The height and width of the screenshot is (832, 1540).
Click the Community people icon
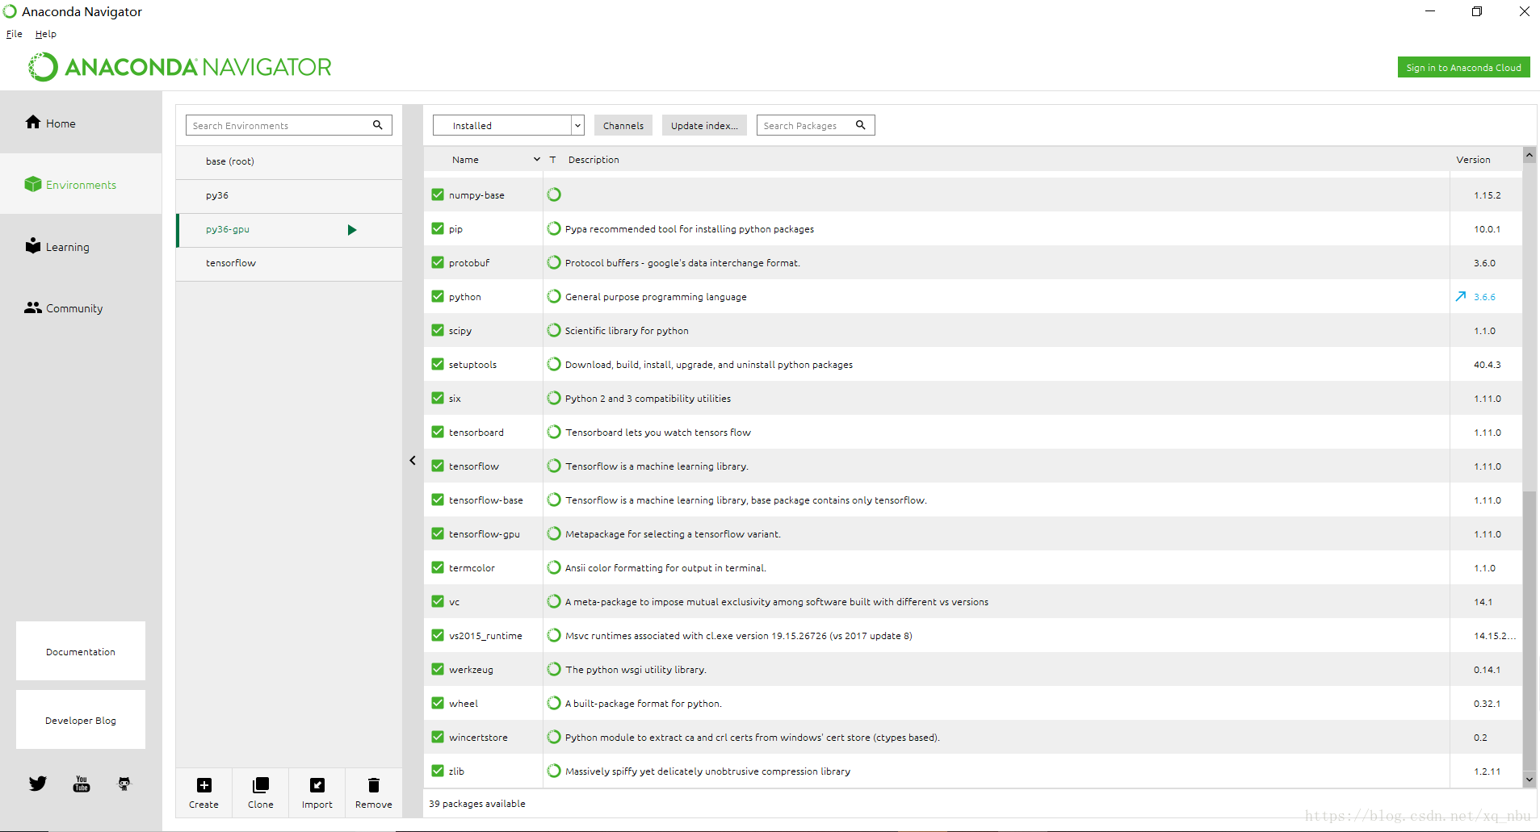(x=33, y=307)
